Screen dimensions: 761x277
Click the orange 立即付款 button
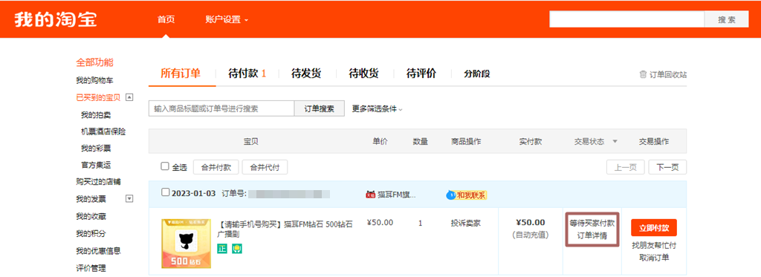[x=654, y=227]
